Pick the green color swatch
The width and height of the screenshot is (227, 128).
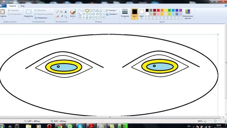pos(170,10)
